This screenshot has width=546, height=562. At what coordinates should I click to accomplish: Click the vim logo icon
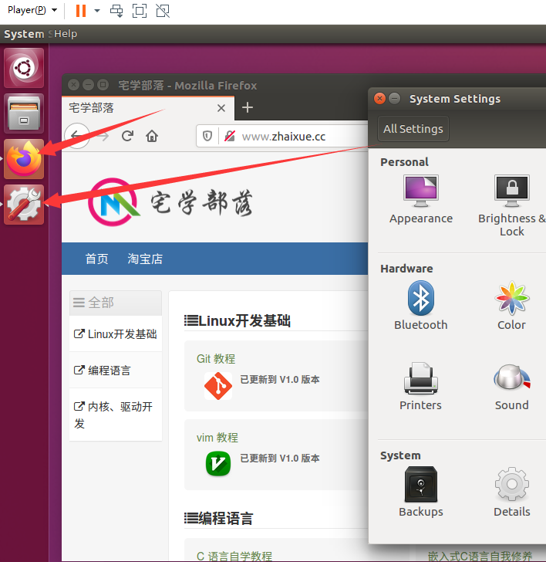(x=218, y=464)
